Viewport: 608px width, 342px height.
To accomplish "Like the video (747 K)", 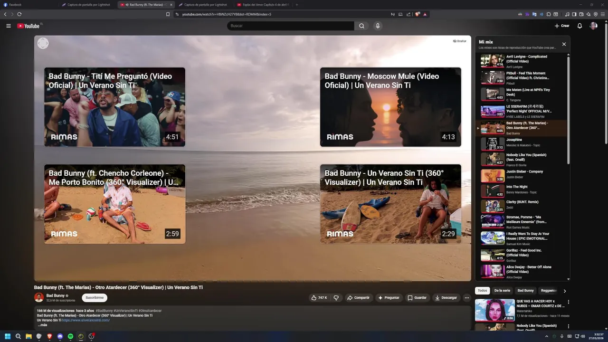I will (319, 298).
